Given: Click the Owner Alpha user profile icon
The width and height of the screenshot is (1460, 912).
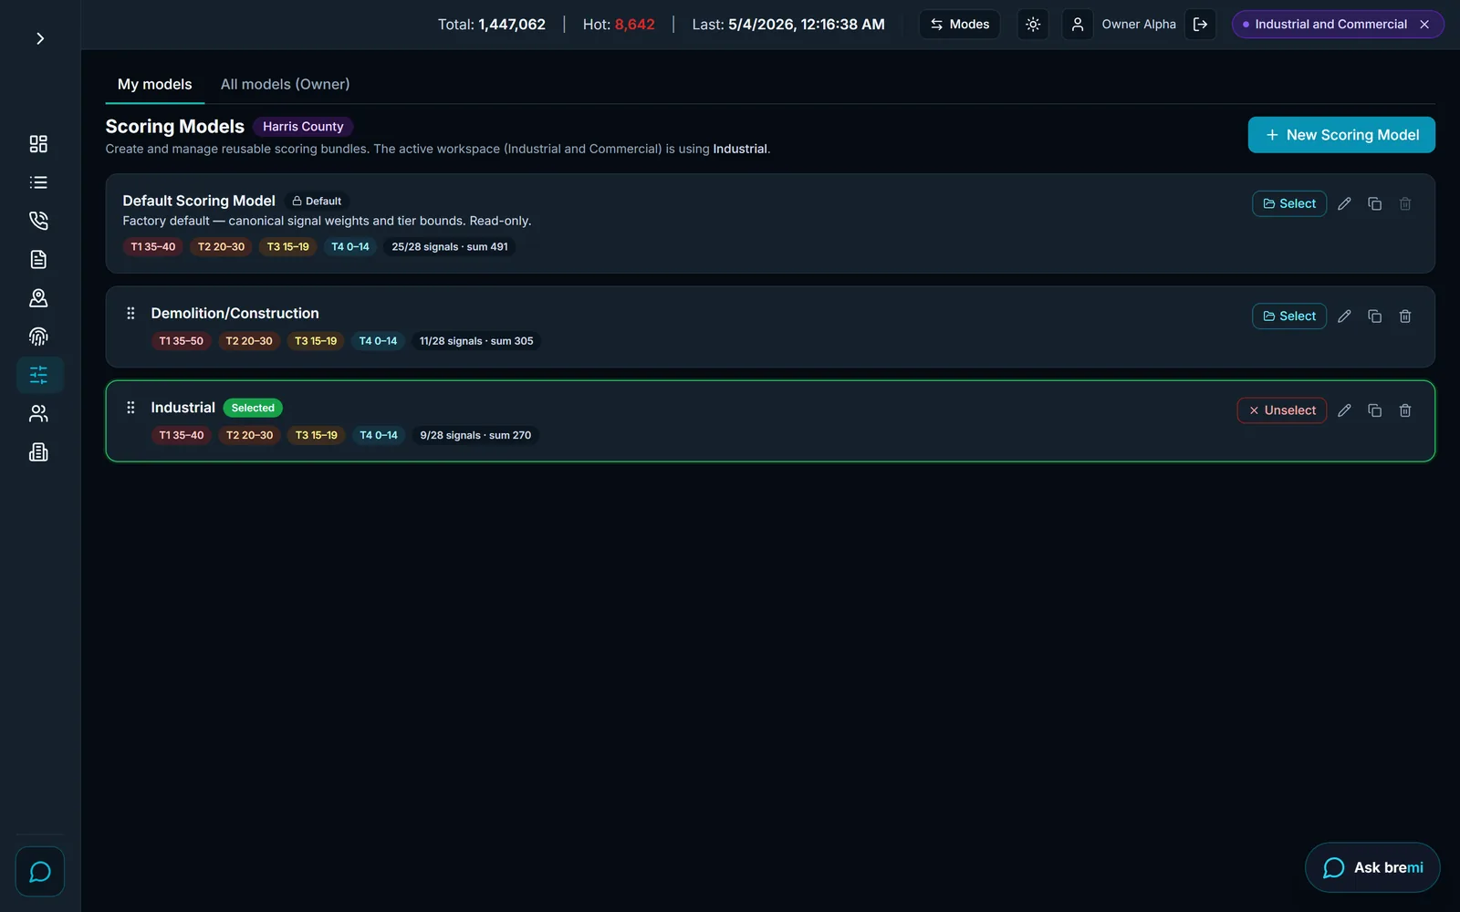Looking at the screenshot, I should tap(1078, 25).
